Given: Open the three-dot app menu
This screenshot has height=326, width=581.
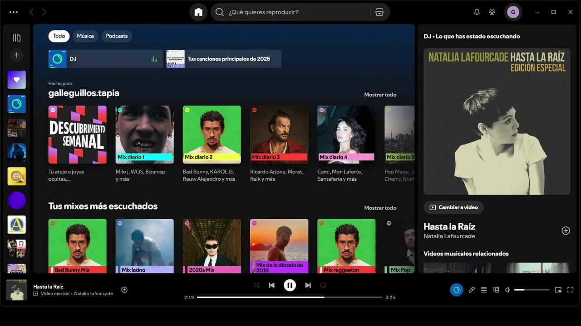Looking at the screenshot, I should pos(14,12).
